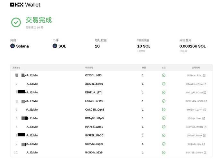Click sender address in row 10
This screenshot has height=164, width=218.
click(32, 152)
